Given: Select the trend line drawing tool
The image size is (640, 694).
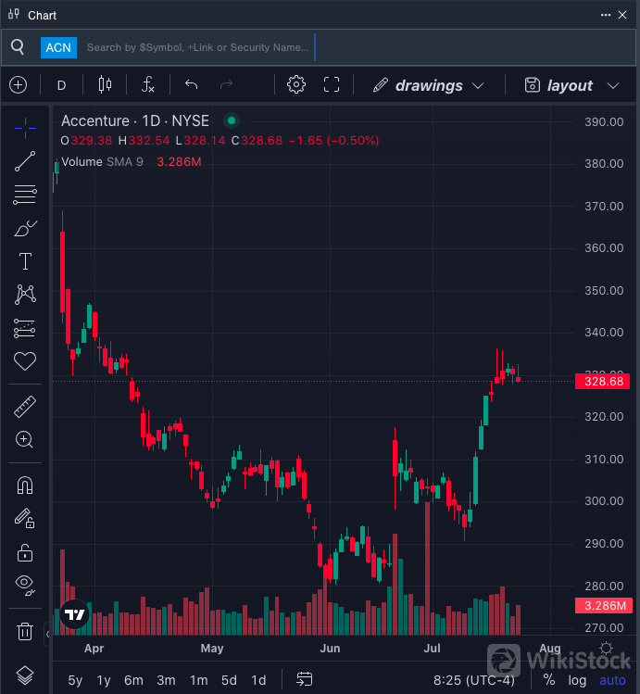Looking at the screenshot, I should 25,161.
